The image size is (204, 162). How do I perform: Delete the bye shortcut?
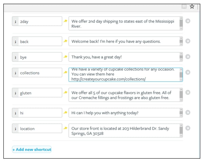coord(188,56)
